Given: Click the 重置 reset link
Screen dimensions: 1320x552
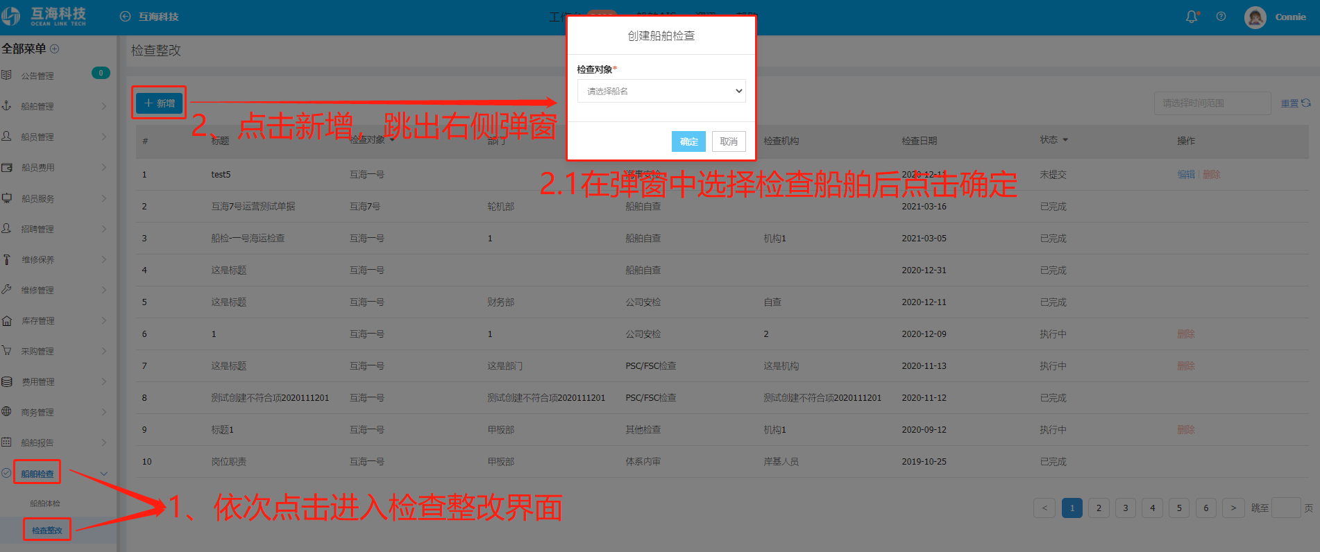Looking at the screenshot, I should click(1289, 103).
